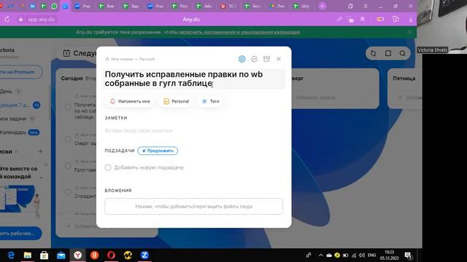Click the 'Мои списки' breadcrumb
This screenshot has height=262, width=467.
[122, 59]
